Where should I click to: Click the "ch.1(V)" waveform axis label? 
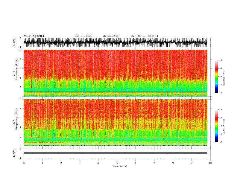pyautogui.click(x=14, y=42)
